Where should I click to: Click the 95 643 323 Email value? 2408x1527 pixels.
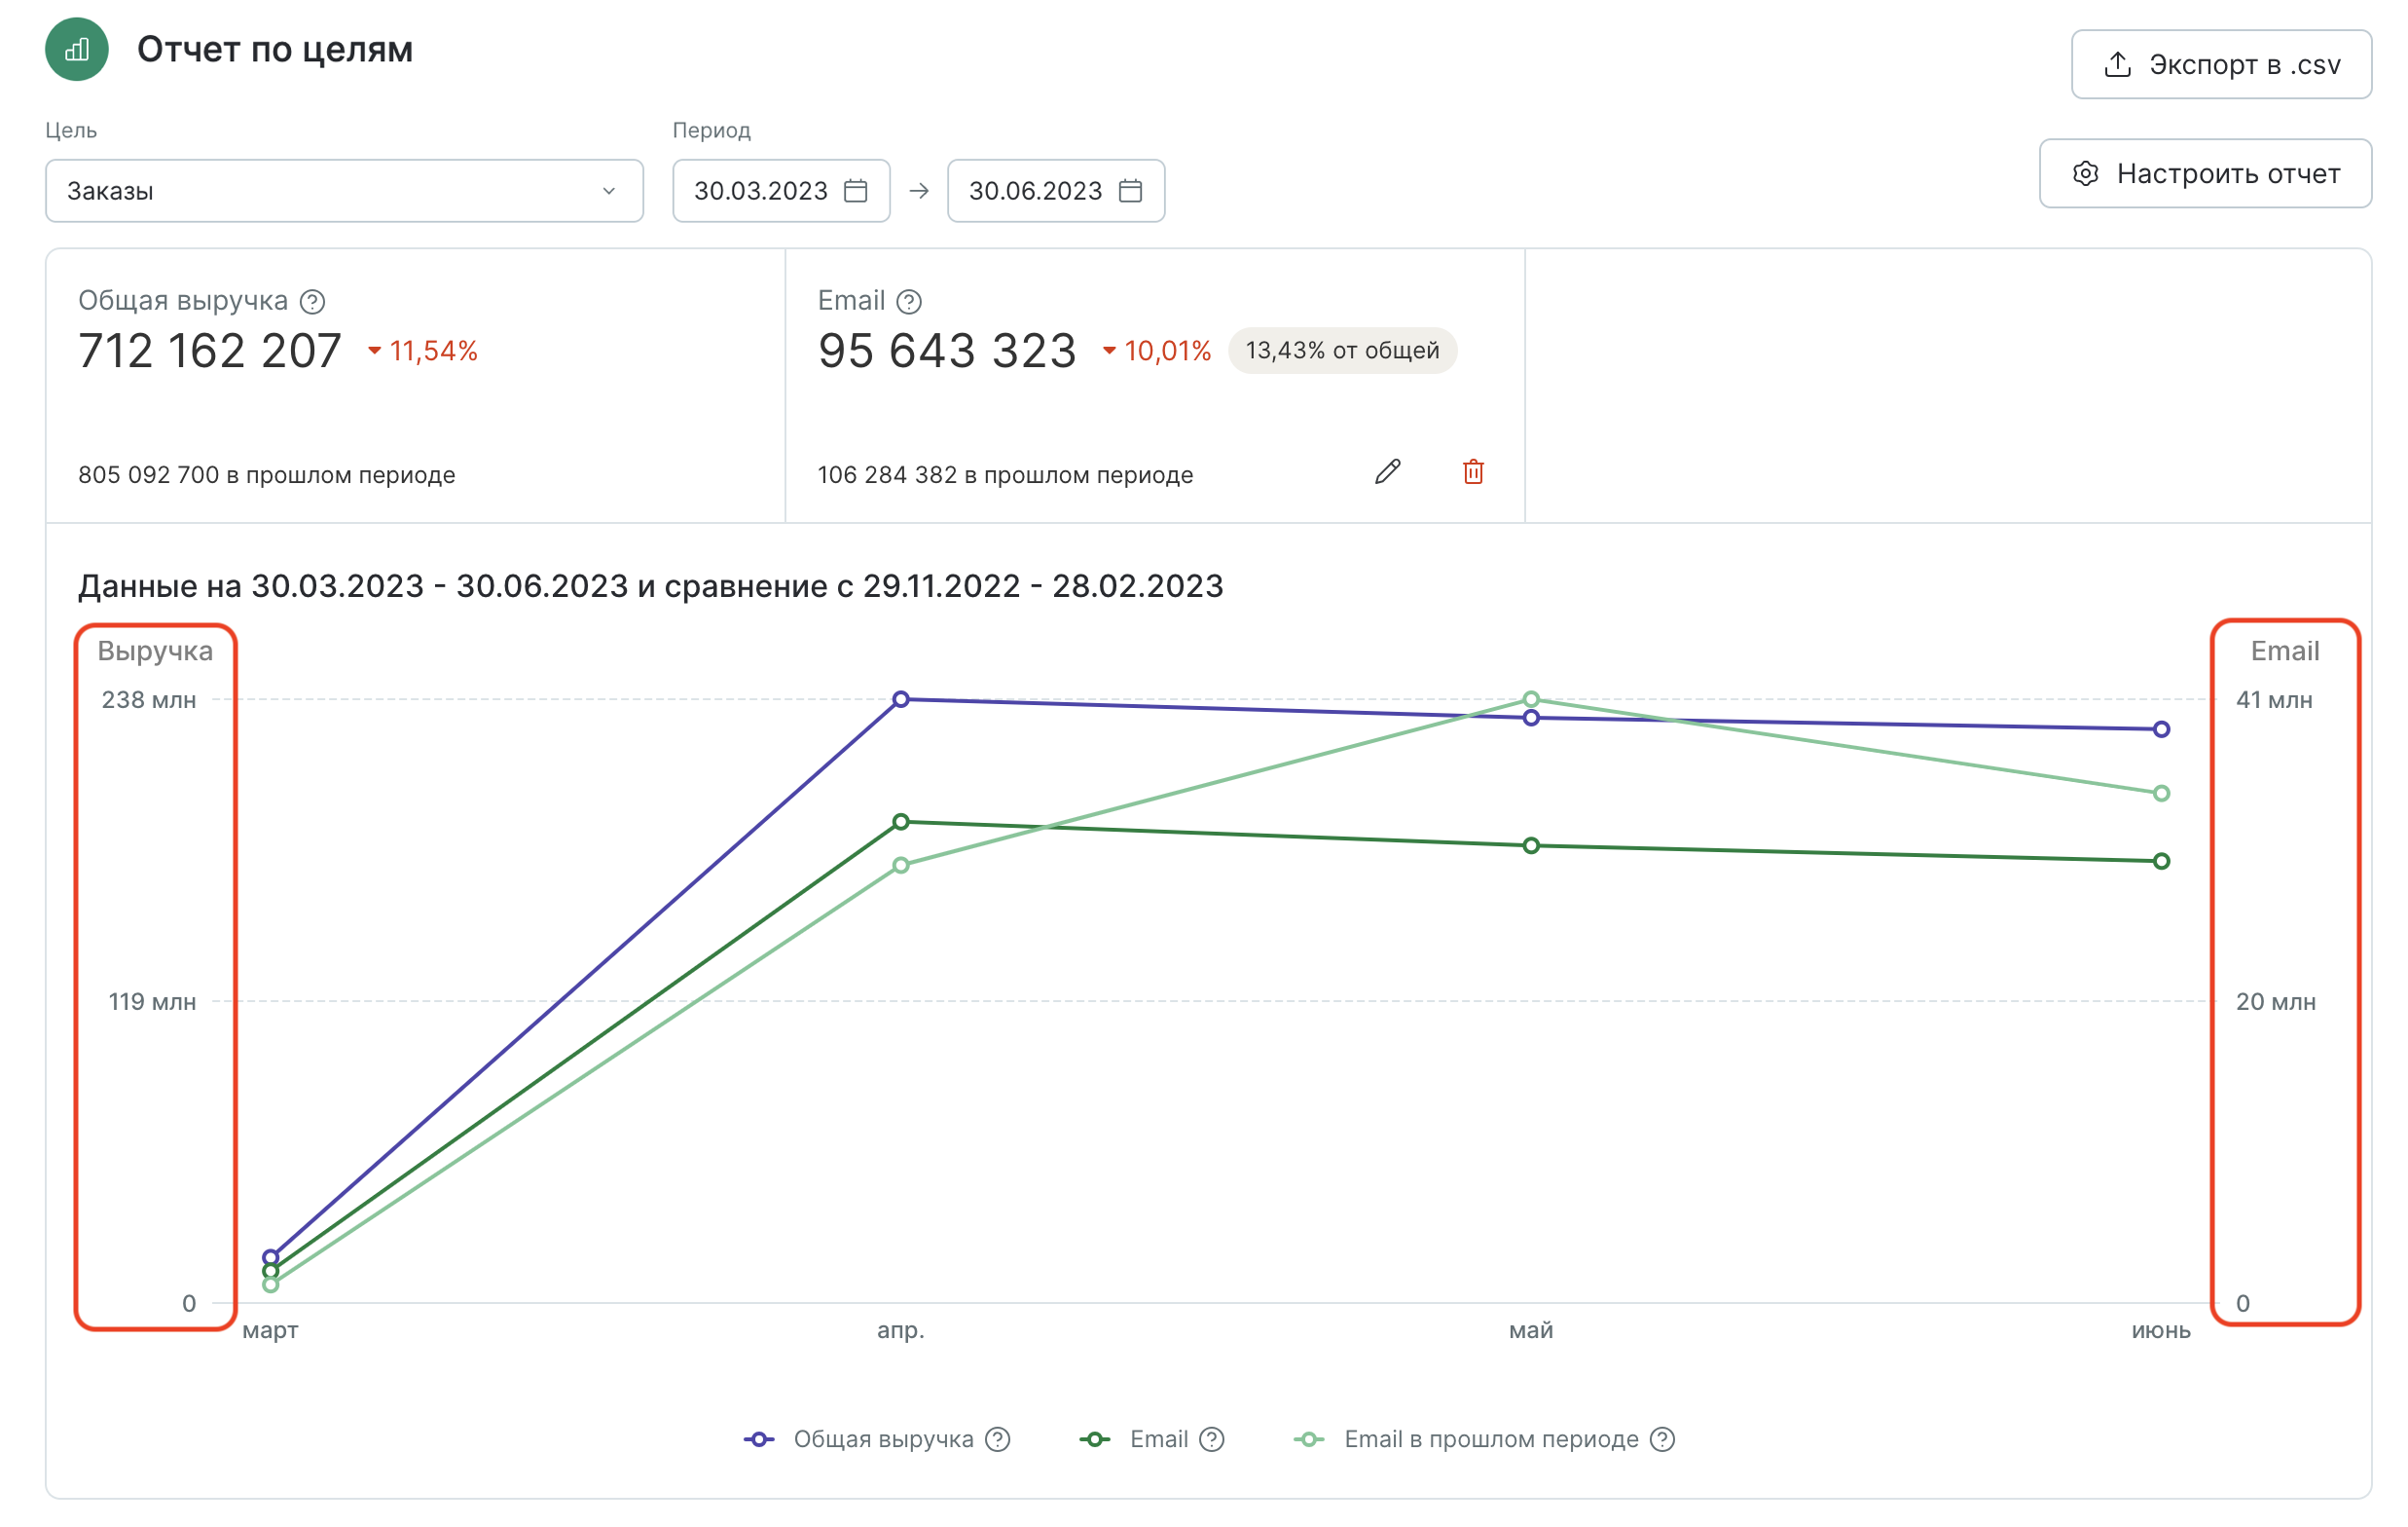pyautogui.click(x=947, y=352)
